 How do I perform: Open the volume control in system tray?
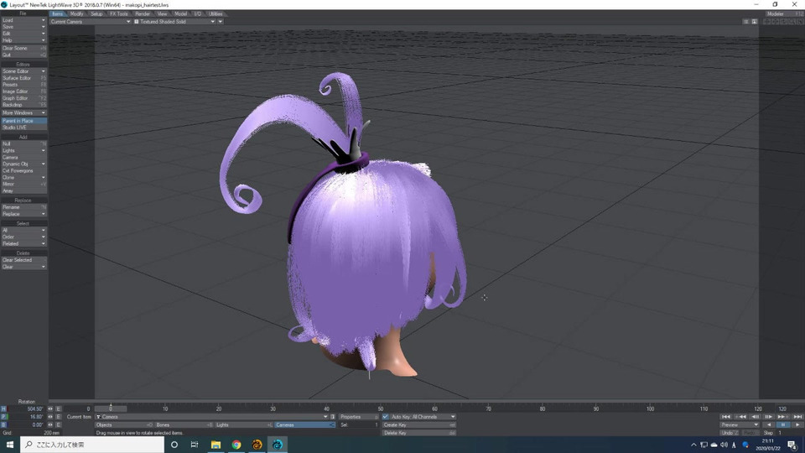pos(724,445)
